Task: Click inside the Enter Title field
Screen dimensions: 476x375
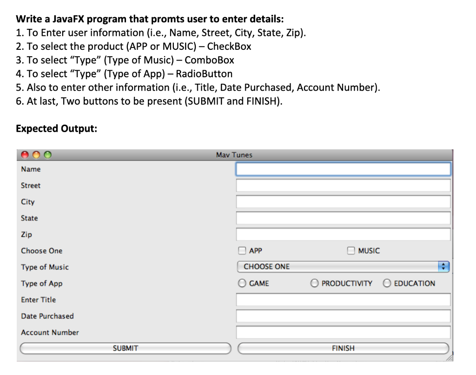Action: point(343,300)
